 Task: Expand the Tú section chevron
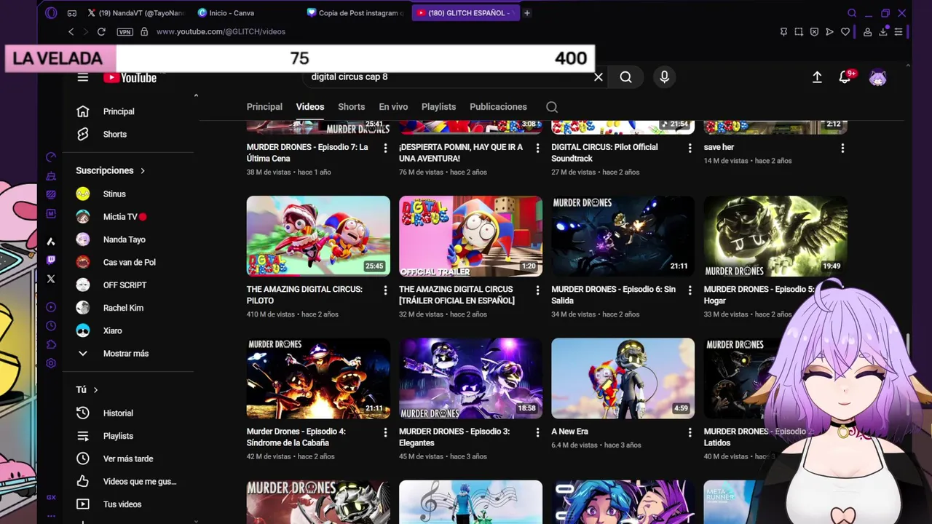(x=95, y=390)
